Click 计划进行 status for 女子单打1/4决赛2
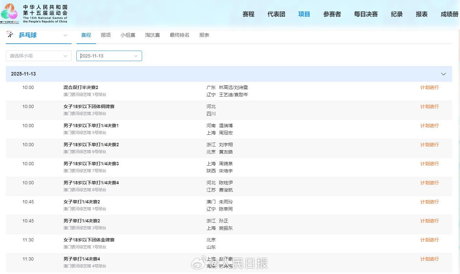Viewport: 460px width, 274px height. (x=429, y=202)
